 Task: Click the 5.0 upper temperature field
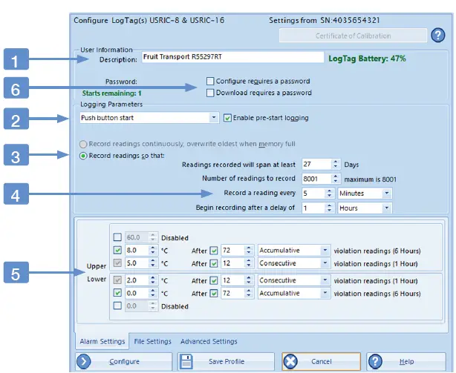(137, 263)
